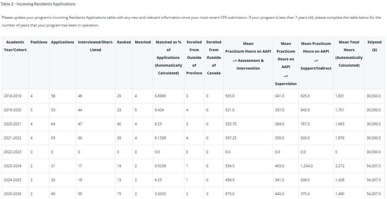Click Assessment & Intervention value 597.25
Viewport: 387px width, 199px height.
click(231, 138)
